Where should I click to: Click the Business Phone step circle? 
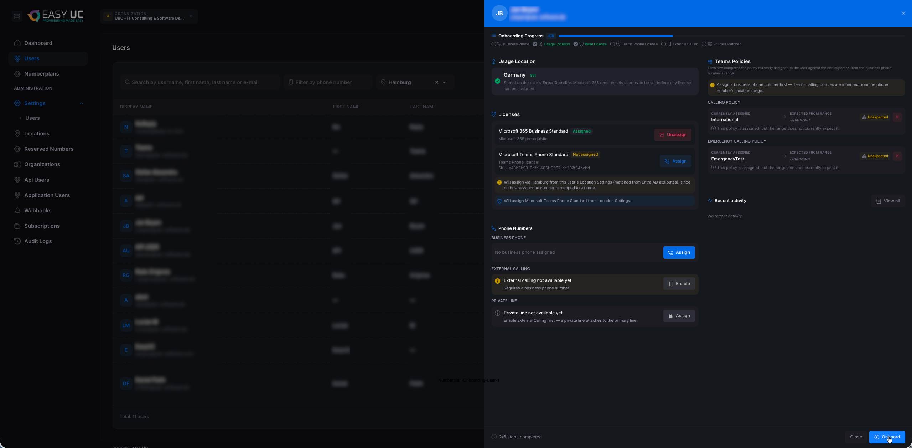point(493,44)
